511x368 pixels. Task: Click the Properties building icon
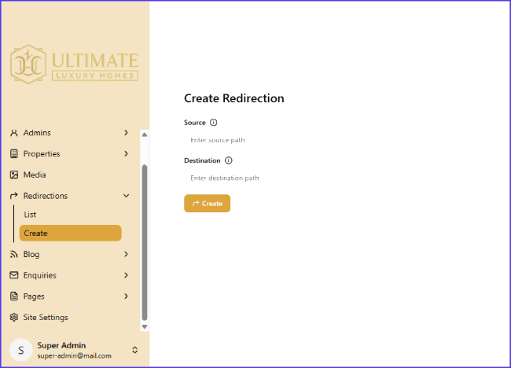[x=14, y=154]
